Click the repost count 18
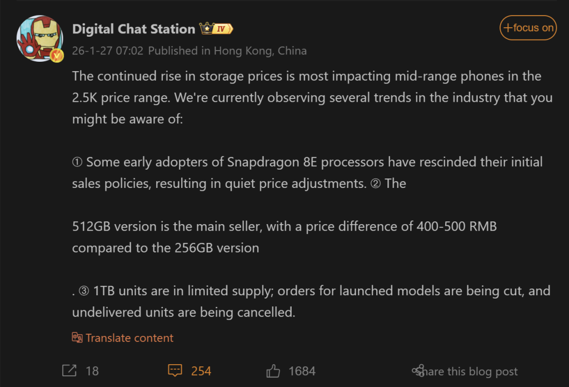 coord(92,371)
